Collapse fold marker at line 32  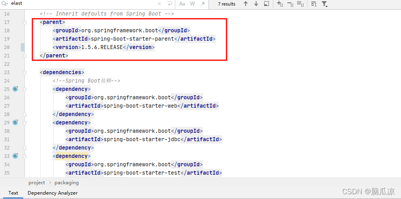coord(24,148)
